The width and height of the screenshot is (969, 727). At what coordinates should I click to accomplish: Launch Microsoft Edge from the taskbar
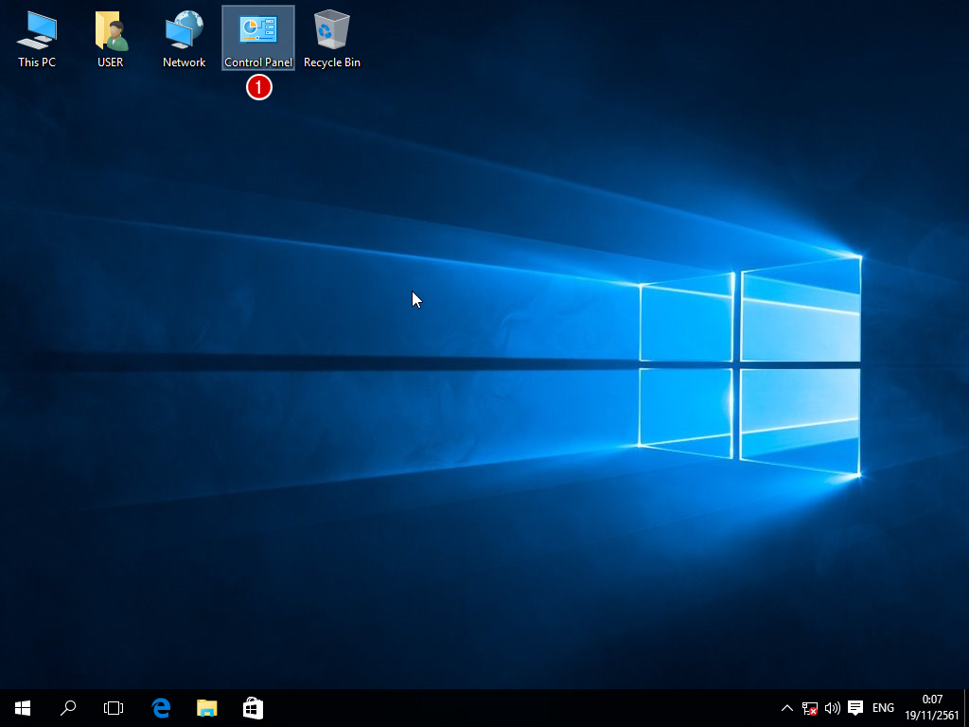click(161, 708)
